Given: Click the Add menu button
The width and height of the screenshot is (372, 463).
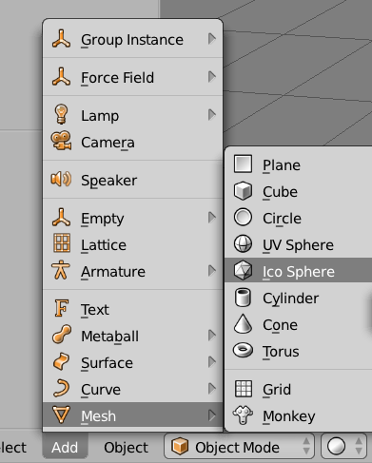Looking at the screenshot, I should [65, 447].
